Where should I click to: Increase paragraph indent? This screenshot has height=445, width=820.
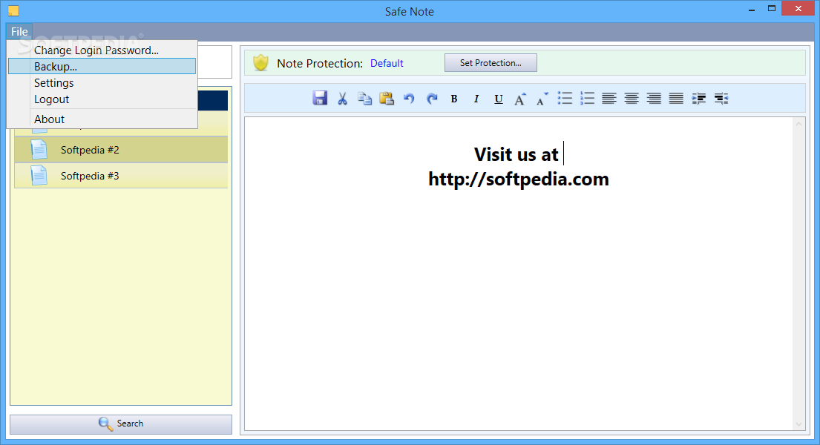(699, 99)
